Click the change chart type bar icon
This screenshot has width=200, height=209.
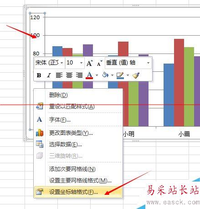click(x=40, y=133)
